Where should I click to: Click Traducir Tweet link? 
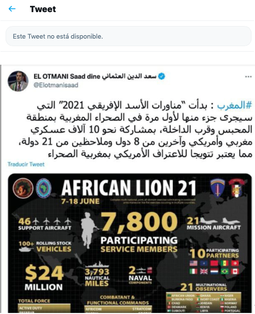point(26,164)
